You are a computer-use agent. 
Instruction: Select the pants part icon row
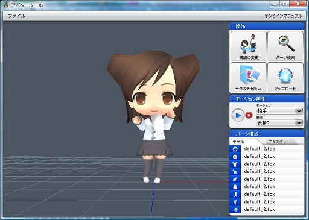[267, 187]
